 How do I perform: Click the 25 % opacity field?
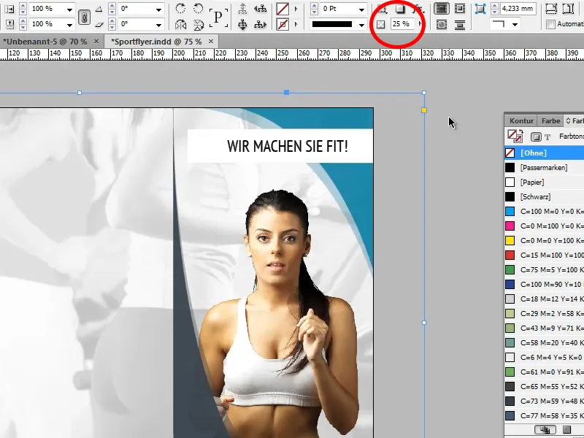[x=404, y=24]
